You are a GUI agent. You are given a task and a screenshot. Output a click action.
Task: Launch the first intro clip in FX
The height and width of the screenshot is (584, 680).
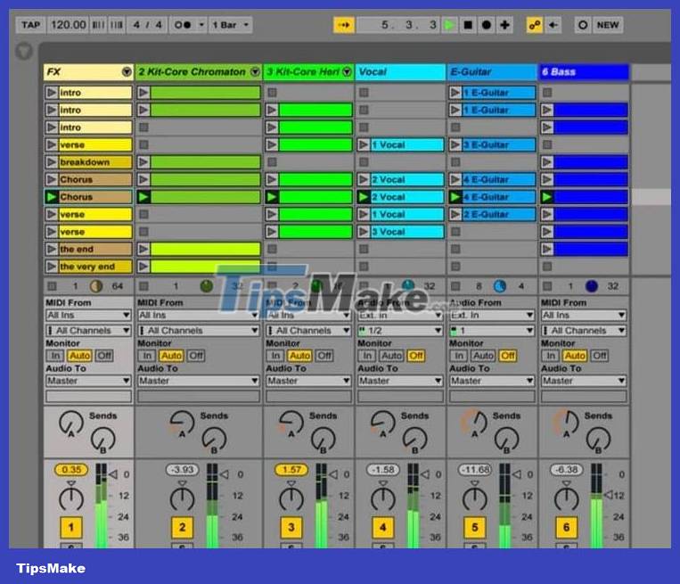52,93
